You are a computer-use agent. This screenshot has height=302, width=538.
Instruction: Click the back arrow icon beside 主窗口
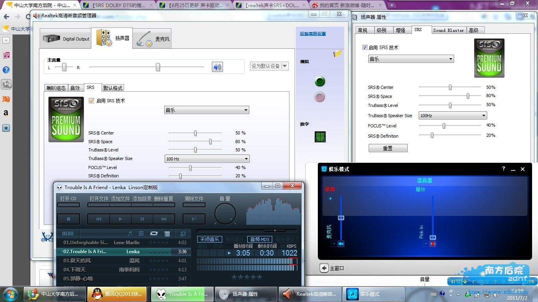(324, 268)
